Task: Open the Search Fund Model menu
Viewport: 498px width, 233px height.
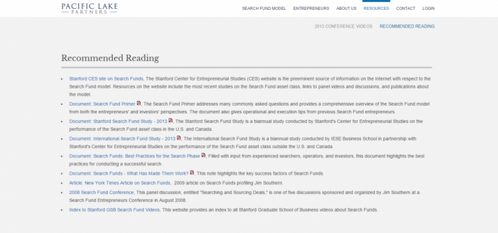Action: [264, 9]
